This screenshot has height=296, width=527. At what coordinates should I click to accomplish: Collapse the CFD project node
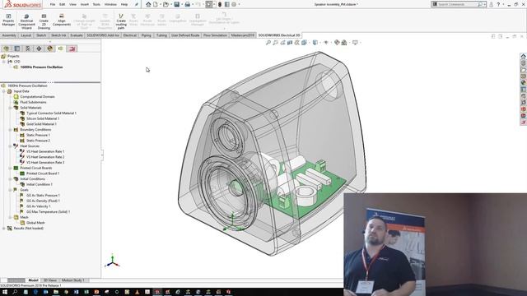(3, 62)
